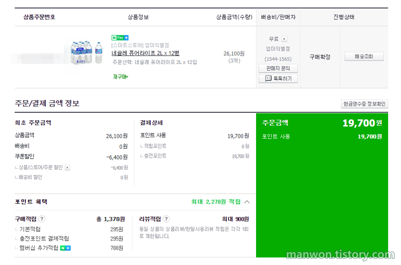Image resolution: width=401 pixels, height=265 pixels.
Task: Click the 기본적립 row label
Action: pyautogui.click(x=30, y=229)
